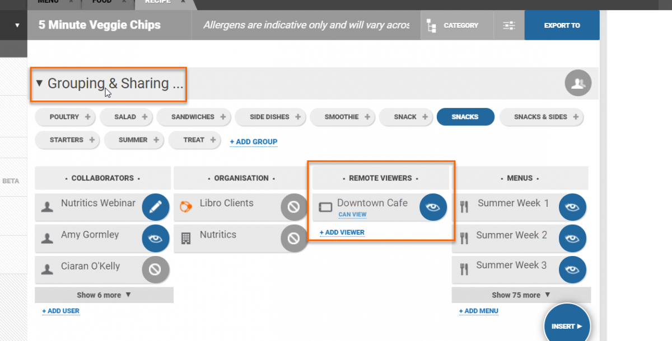Open the sliders settings icon in header

pos(508,26)
